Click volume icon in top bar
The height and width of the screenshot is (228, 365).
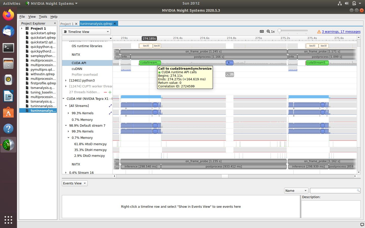(347, 3)
